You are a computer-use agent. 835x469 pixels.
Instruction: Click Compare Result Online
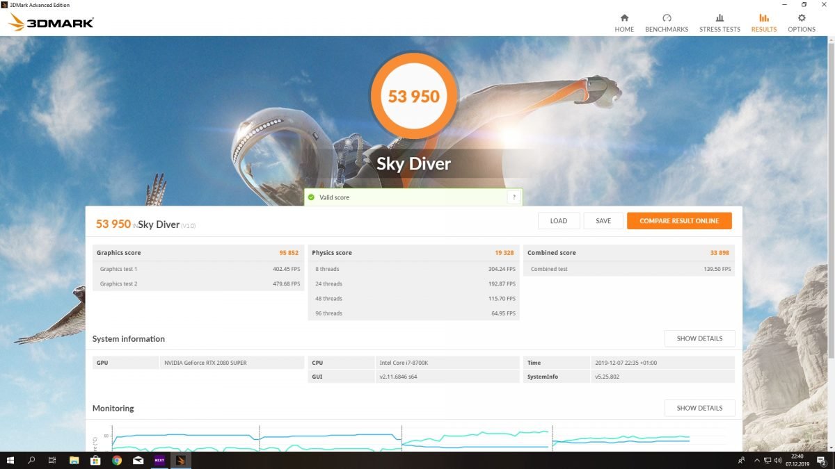(x=679, y=221)
